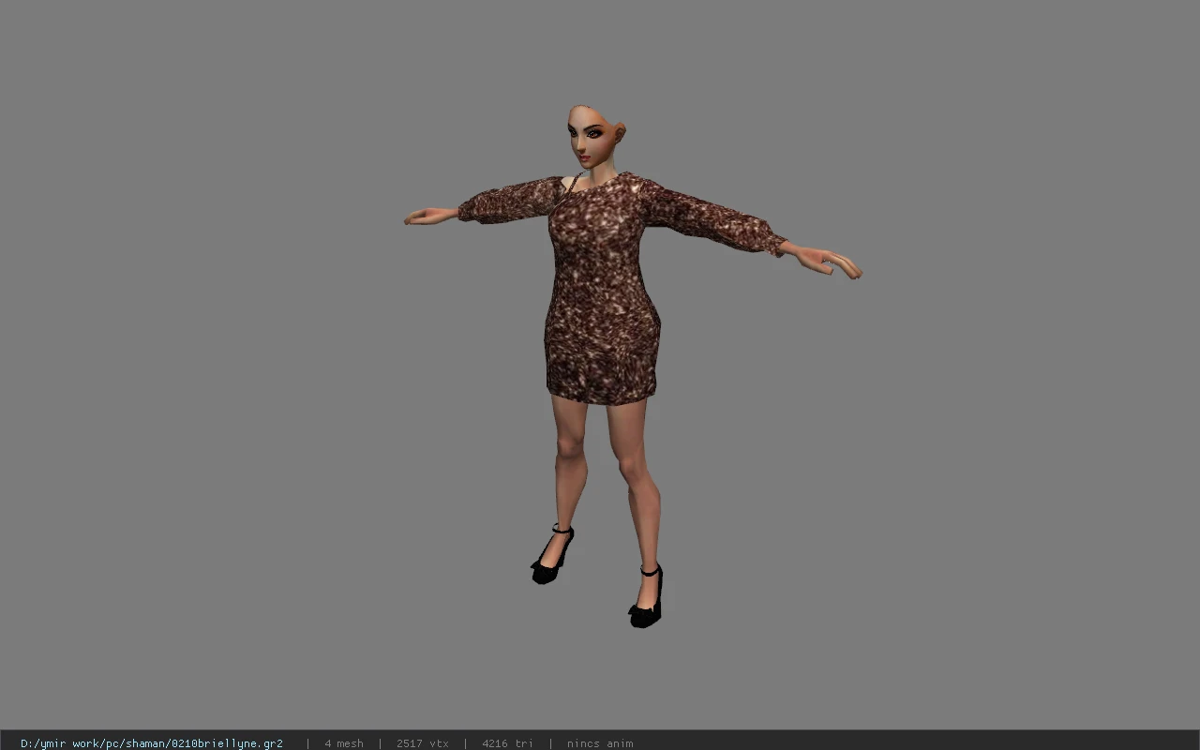Click the '4216 tri' triangle count
Viewport: 1200px width, 750px height.
pos(507,743)
